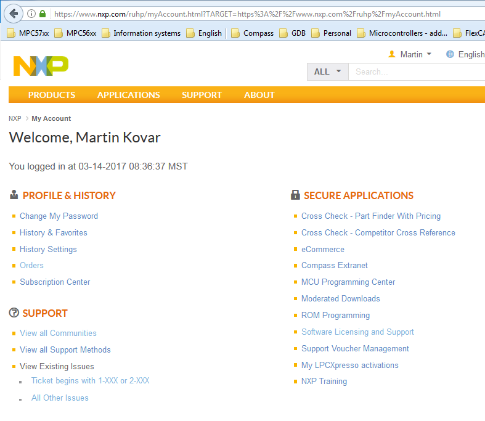This screenshot has width=485, height=421.
Task: Open the Compass bookmark folder
Action: [x=253, y=33]
